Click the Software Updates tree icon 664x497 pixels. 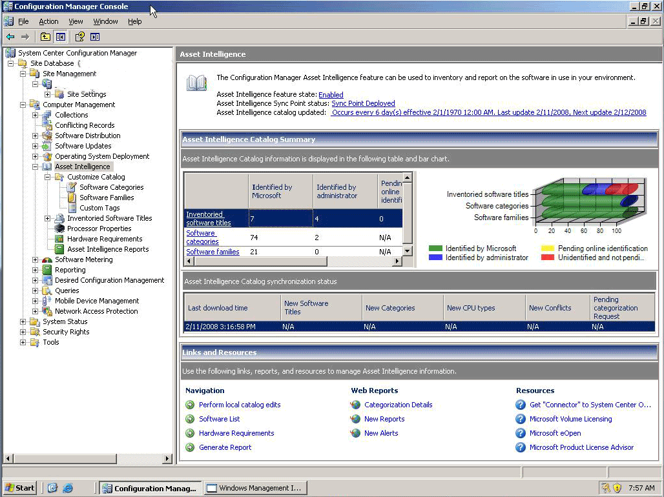(47, 146)
